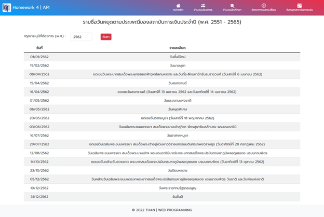Select the date 10/12/2562
The height and width of the screenshot is (217, 324).
(x=39, y=188)
